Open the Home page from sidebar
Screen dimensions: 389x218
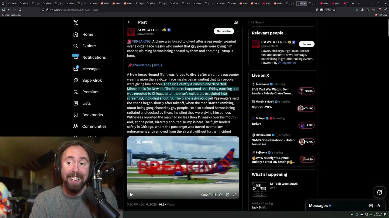point(83,34)
